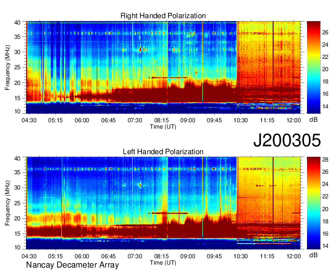Click inside the right-handed polarization spectrogram

coord(163,67)
